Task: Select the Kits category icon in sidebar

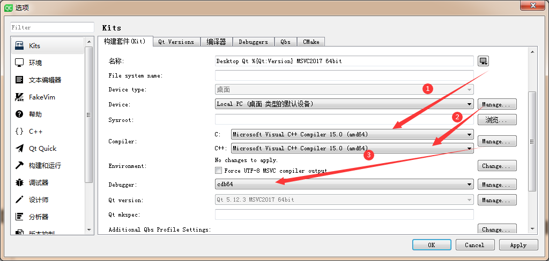Action: click(x=19, y=45)
